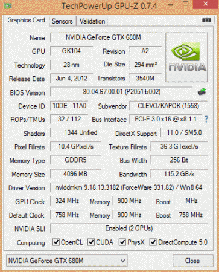Click the BIOS save chip icon
Viewport: 219px width, 272px height.
point(202,92)
